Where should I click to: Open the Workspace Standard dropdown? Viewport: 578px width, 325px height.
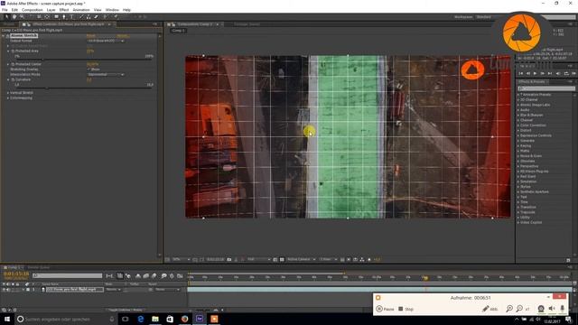(x=484, y=17)
